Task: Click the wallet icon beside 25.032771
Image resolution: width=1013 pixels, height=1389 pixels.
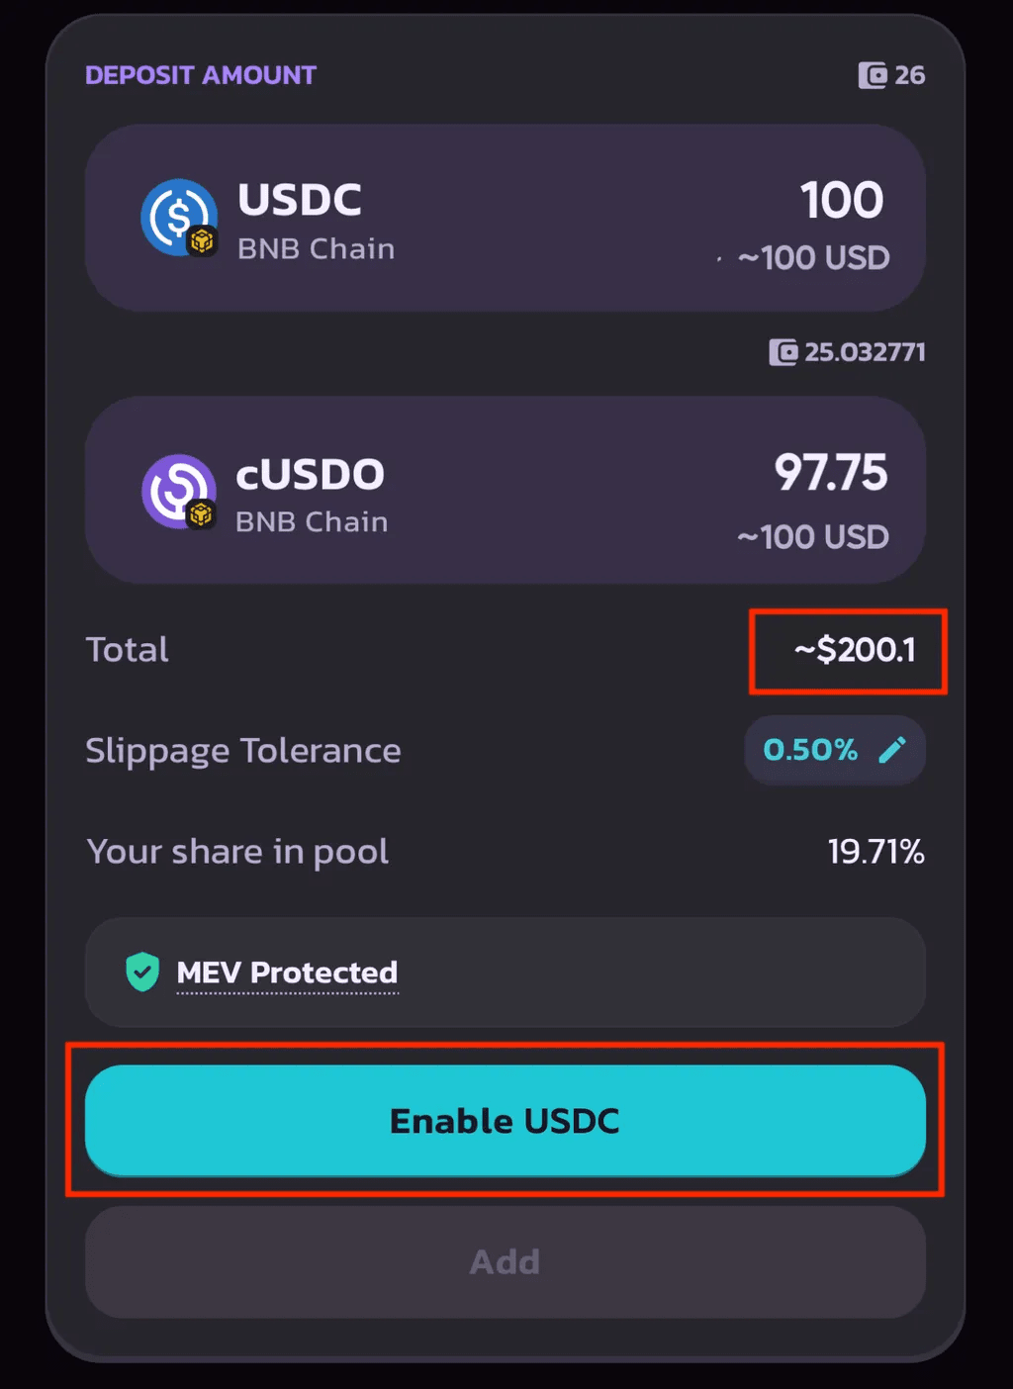Action: click(783, 352)
